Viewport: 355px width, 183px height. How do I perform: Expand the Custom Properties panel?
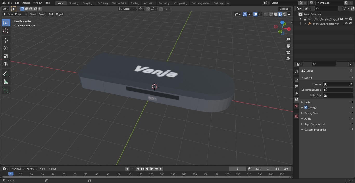pos(315,130)
